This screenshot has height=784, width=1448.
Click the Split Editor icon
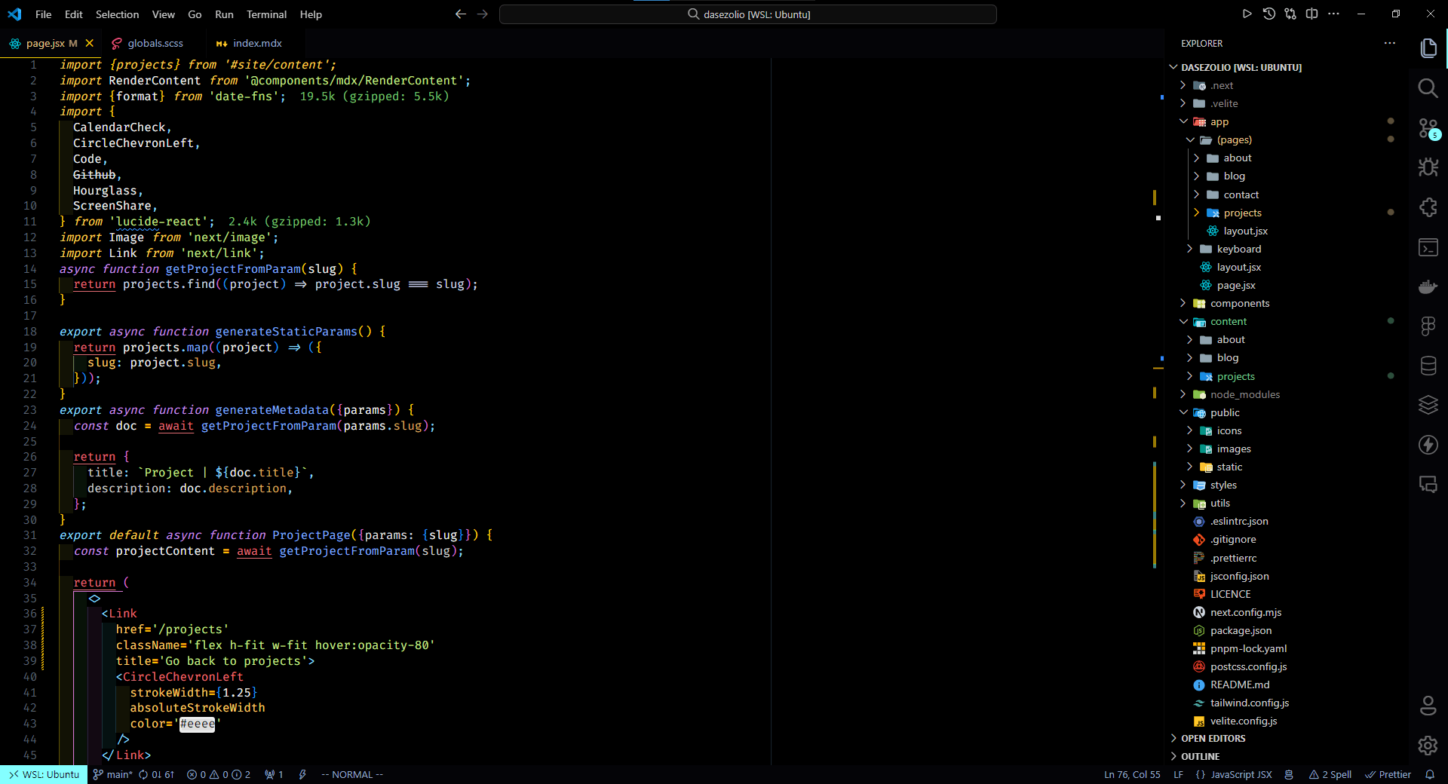pyautogui.click(x=1312, y=14)
